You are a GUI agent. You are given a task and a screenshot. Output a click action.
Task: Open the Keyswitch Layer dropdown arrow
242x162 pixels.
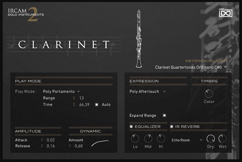[225, 67]
